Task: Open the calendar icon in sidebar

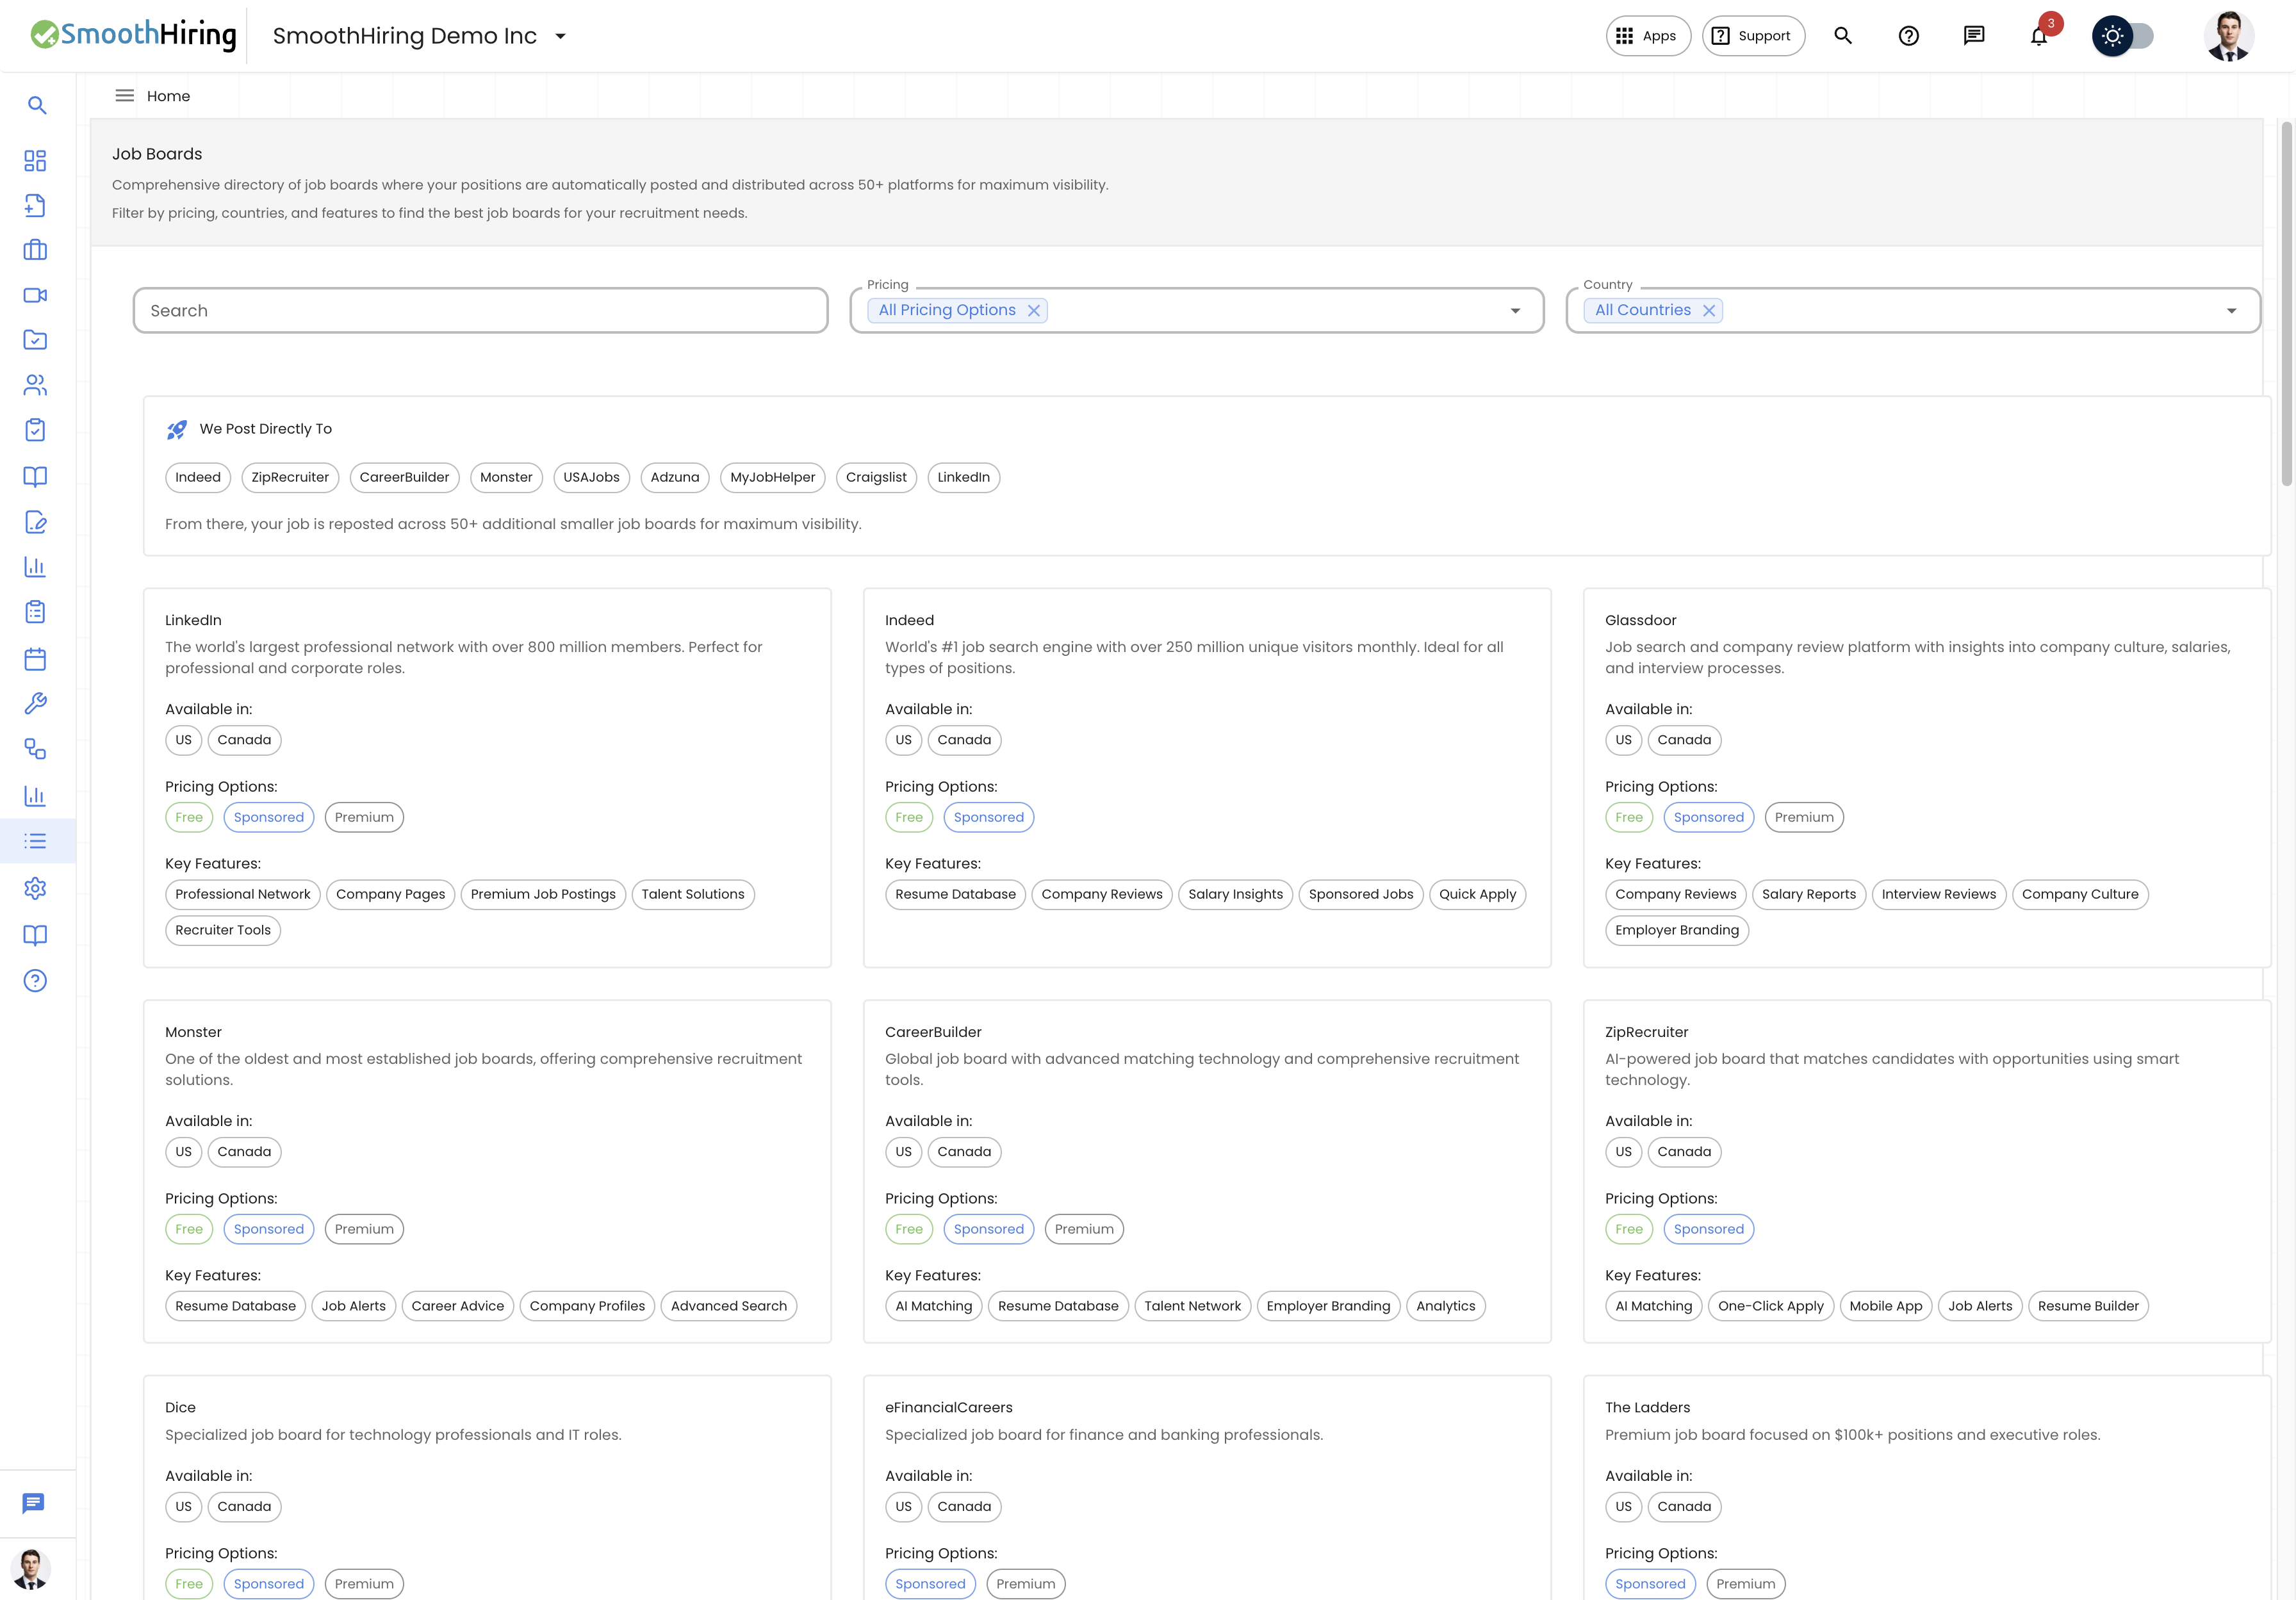Action: click(35, 659)
